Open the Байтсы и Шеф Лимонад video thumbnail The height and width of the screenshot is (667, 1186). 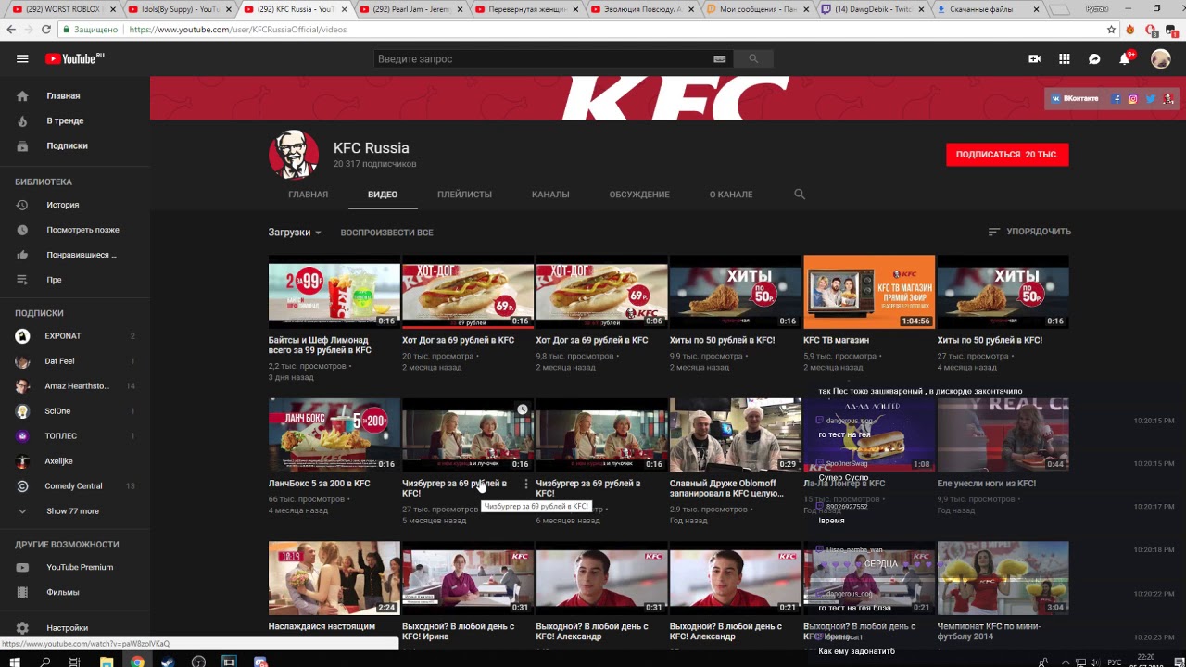(334, 292)
